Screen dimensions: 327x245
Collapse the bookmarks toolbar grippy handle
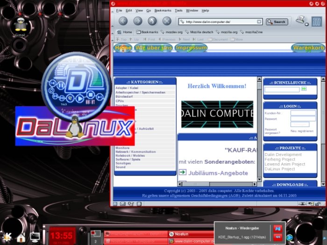(113, 32)
